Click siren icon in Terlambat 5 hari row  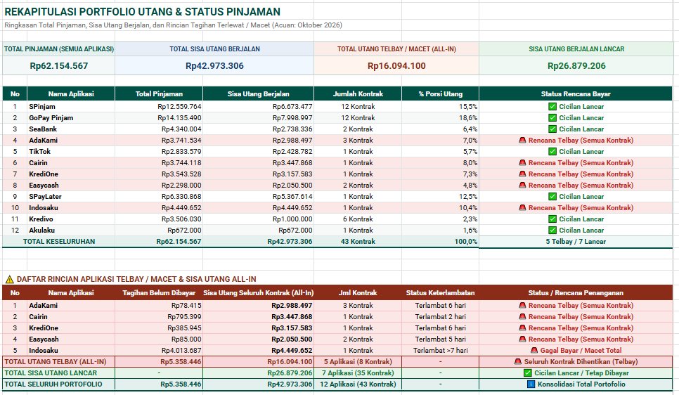pos(522,339)
